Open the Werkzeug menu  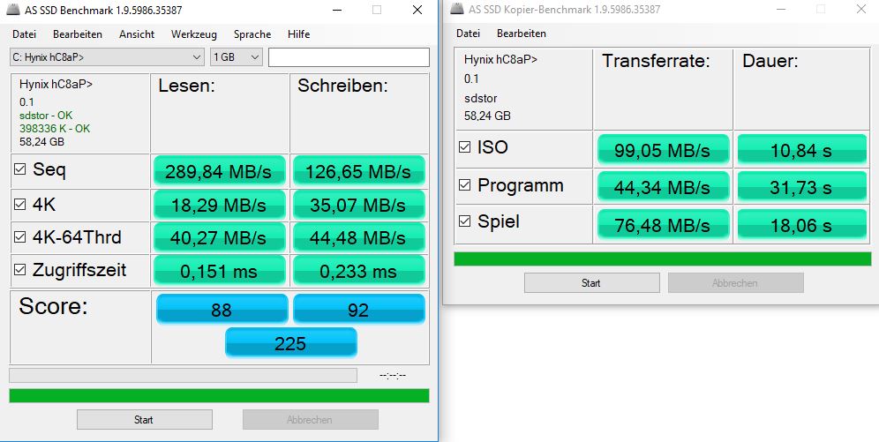coord(194,34)
